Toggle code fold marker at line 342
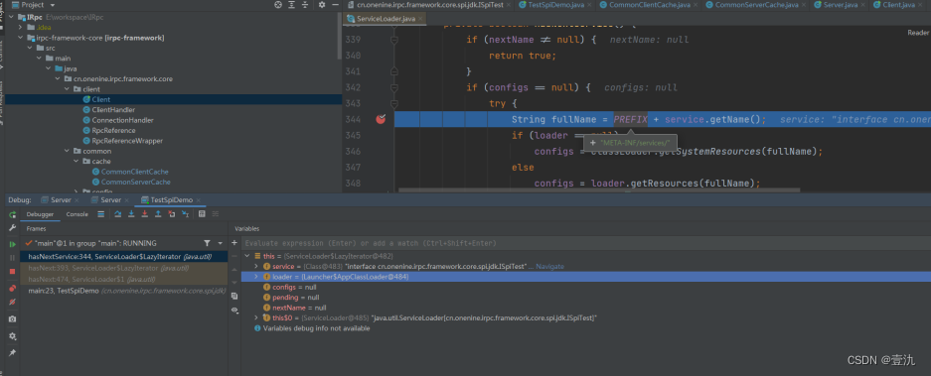This screenshot has height=376, width=931. (393, 87)
